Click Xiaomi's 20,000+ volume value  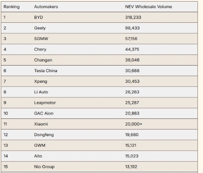point(134,124)
